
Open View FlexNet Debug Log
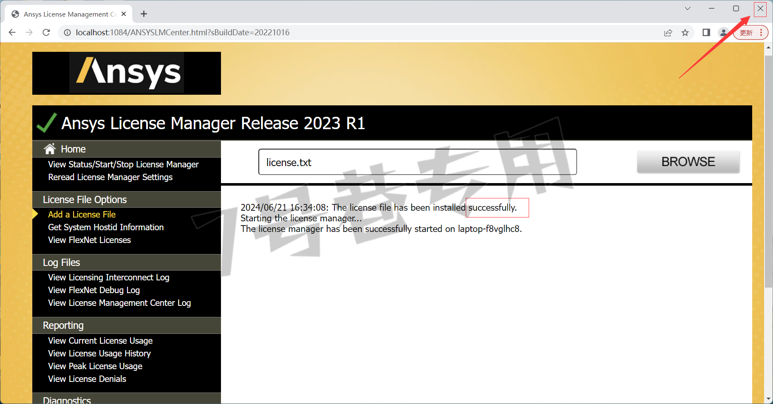(94, 290)
